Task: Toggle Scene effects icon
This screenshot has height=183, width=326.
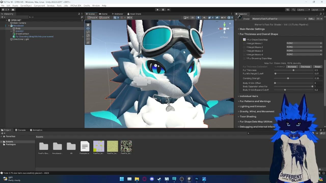Action: [210, 18]
